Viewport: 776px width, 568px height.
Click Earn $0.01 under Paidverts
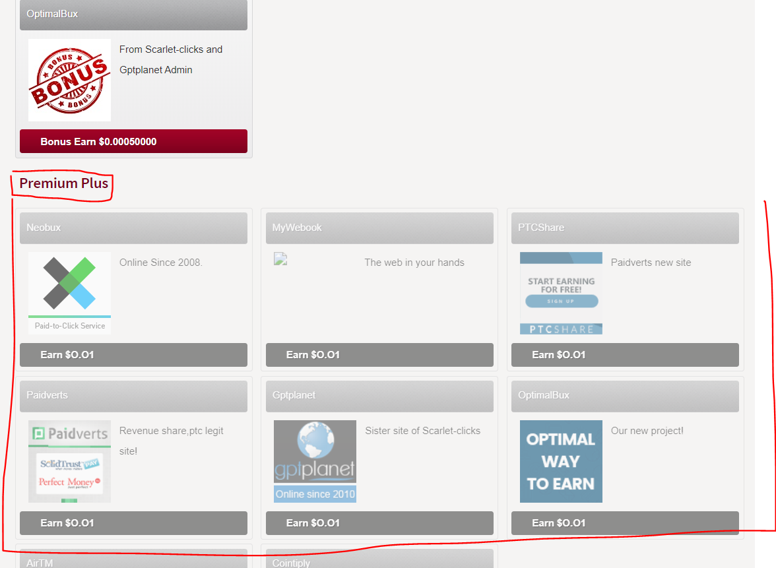pos(133,523)
